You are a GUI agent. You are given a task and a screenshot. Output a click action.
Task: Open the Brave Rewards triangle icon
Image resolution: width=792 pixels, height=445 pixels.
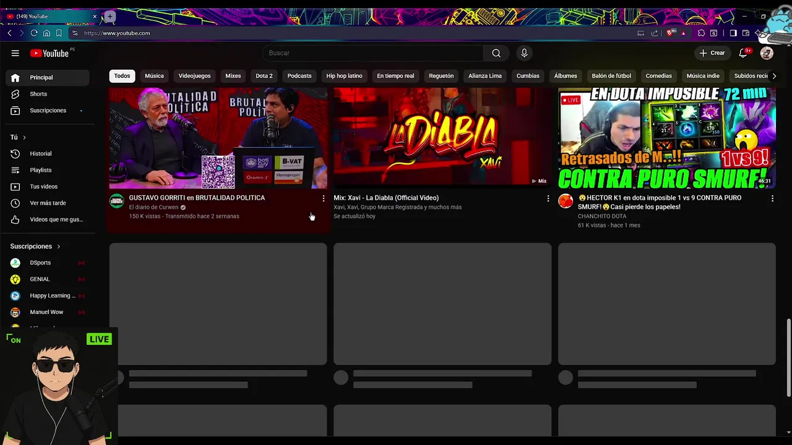(x=684, y=33)
